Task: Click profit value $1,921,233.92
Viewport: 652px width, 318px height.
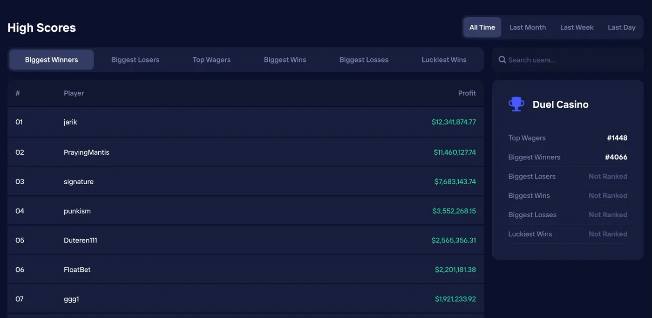Action: click(x=455, y=299)
